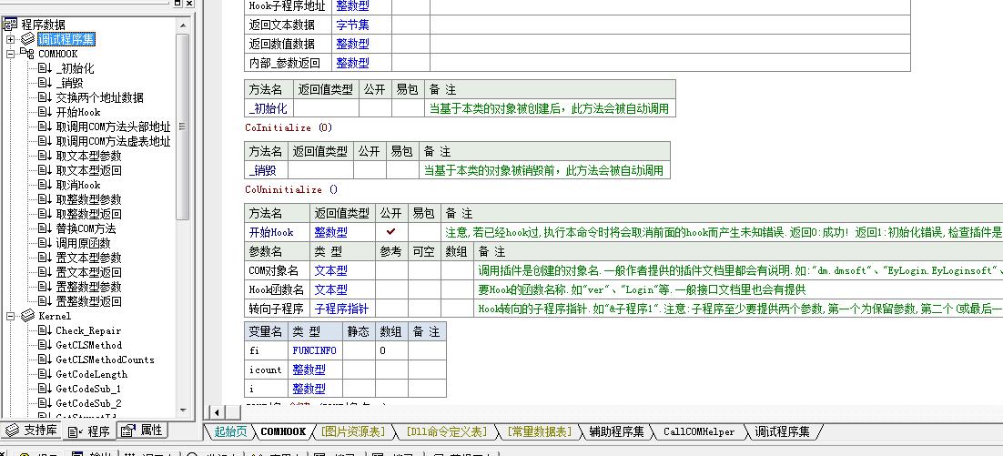The width and height of the screenshot is (1003, 456).
Task: Click the FUNCINFO type cell for fi
Action: (x=315, y=350)
